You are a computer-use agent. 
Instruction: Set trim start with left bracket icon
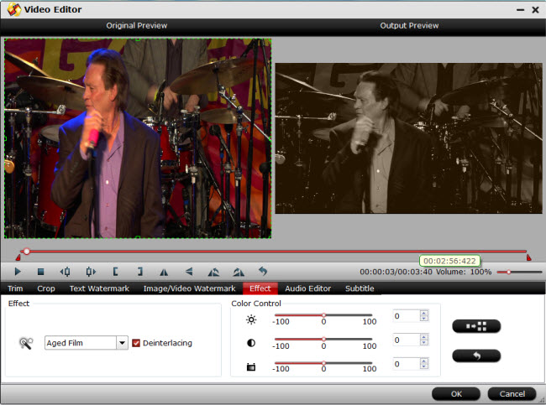coord(115,272)
